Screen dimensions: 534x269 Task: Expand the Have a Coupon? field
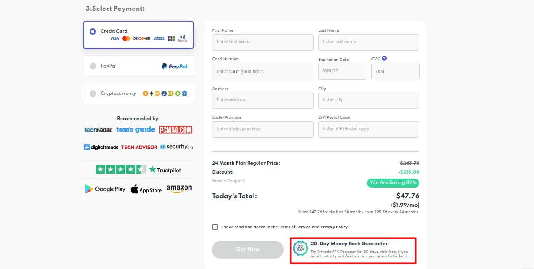(x=228, y=181)
